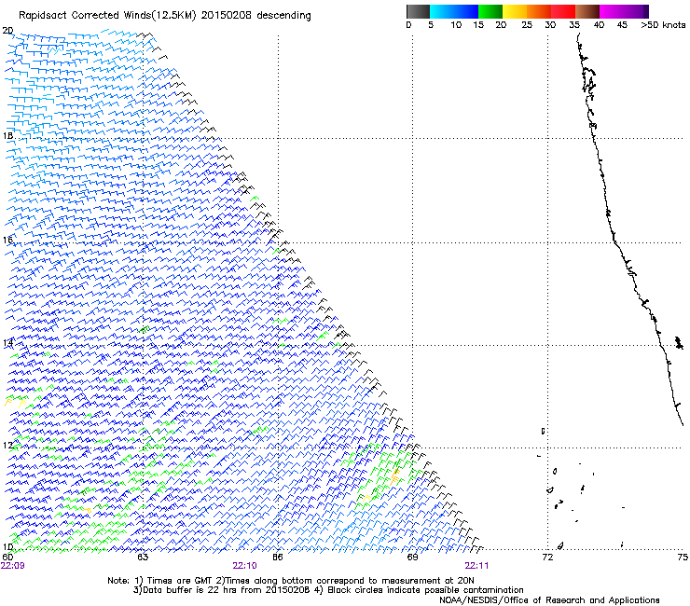Screen dimensions: 690x606
Task: Click the date '20150208' in the title
Action: pyautogui.click(x=226, y=15)
